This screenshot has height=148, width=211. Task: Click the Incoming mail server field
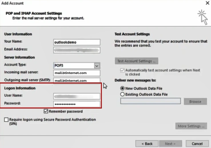tap(77, 73)
